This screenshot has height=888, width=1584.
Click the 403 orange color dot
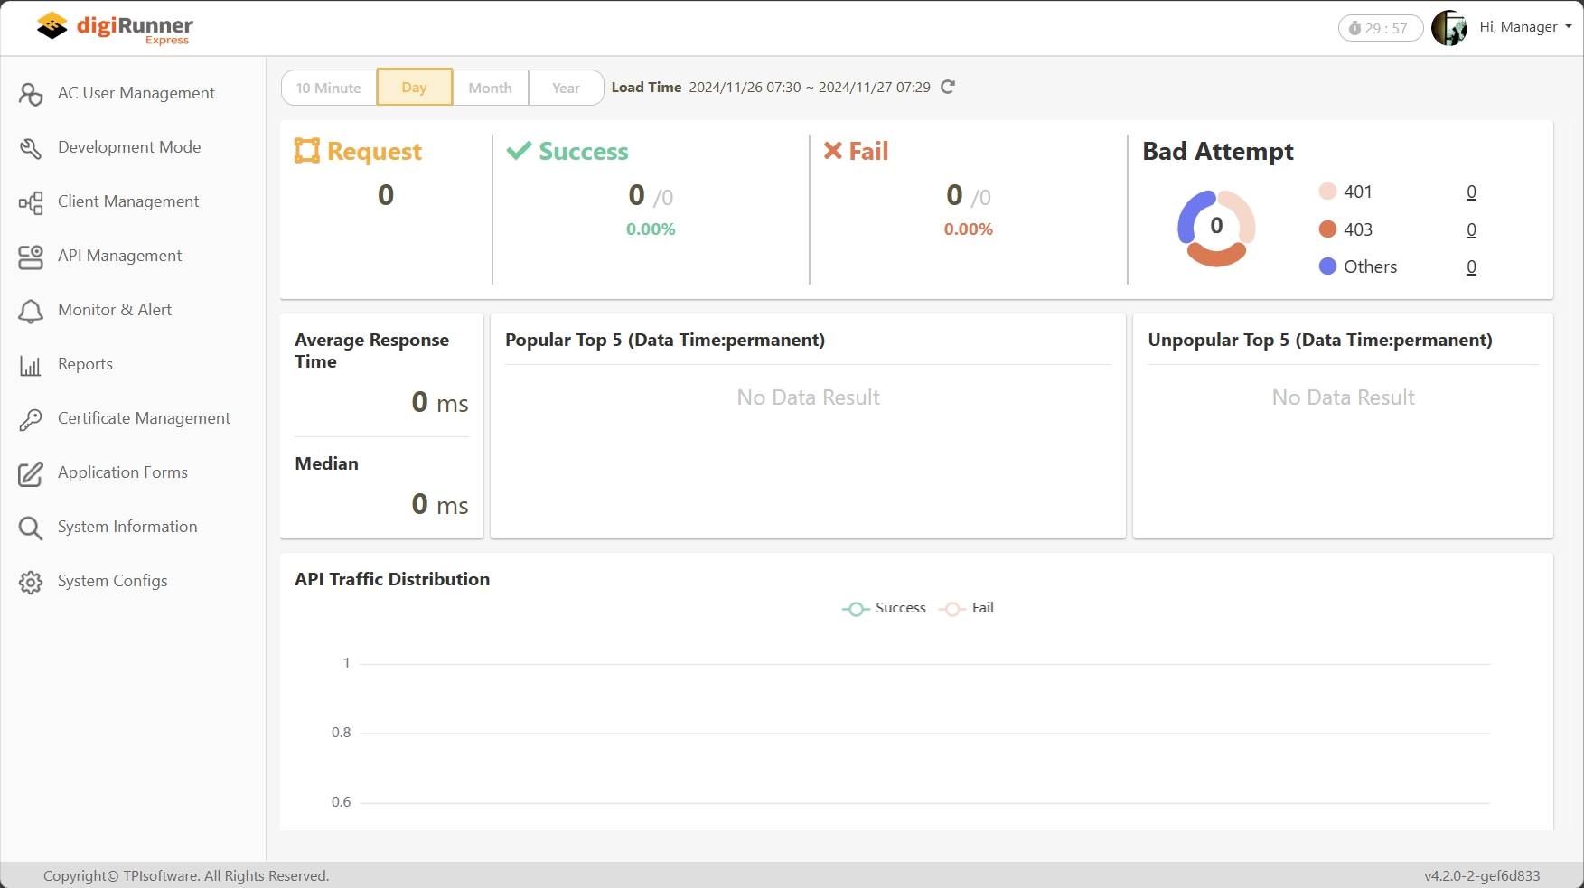pyautogui.click(x=1327, y=229)
